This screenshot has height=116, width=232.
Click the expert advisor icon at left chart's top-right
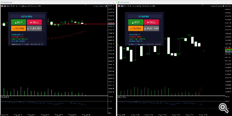pyautogui.click(x=106, y=6)
